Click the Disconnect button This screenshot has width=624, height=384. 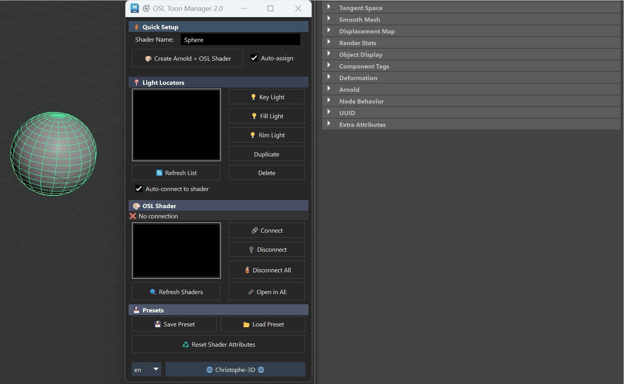[x=267, y=249]
